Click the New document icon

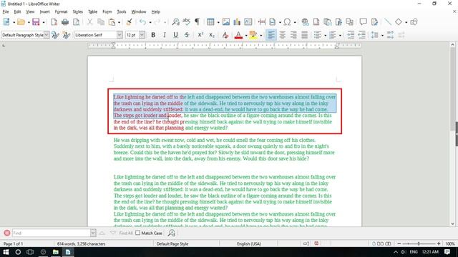point(6,22)
